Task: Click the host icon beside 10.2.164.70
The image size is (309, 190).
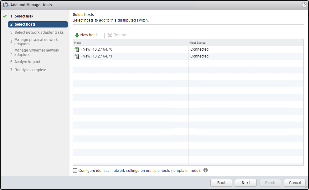Action: coord(77,49)
